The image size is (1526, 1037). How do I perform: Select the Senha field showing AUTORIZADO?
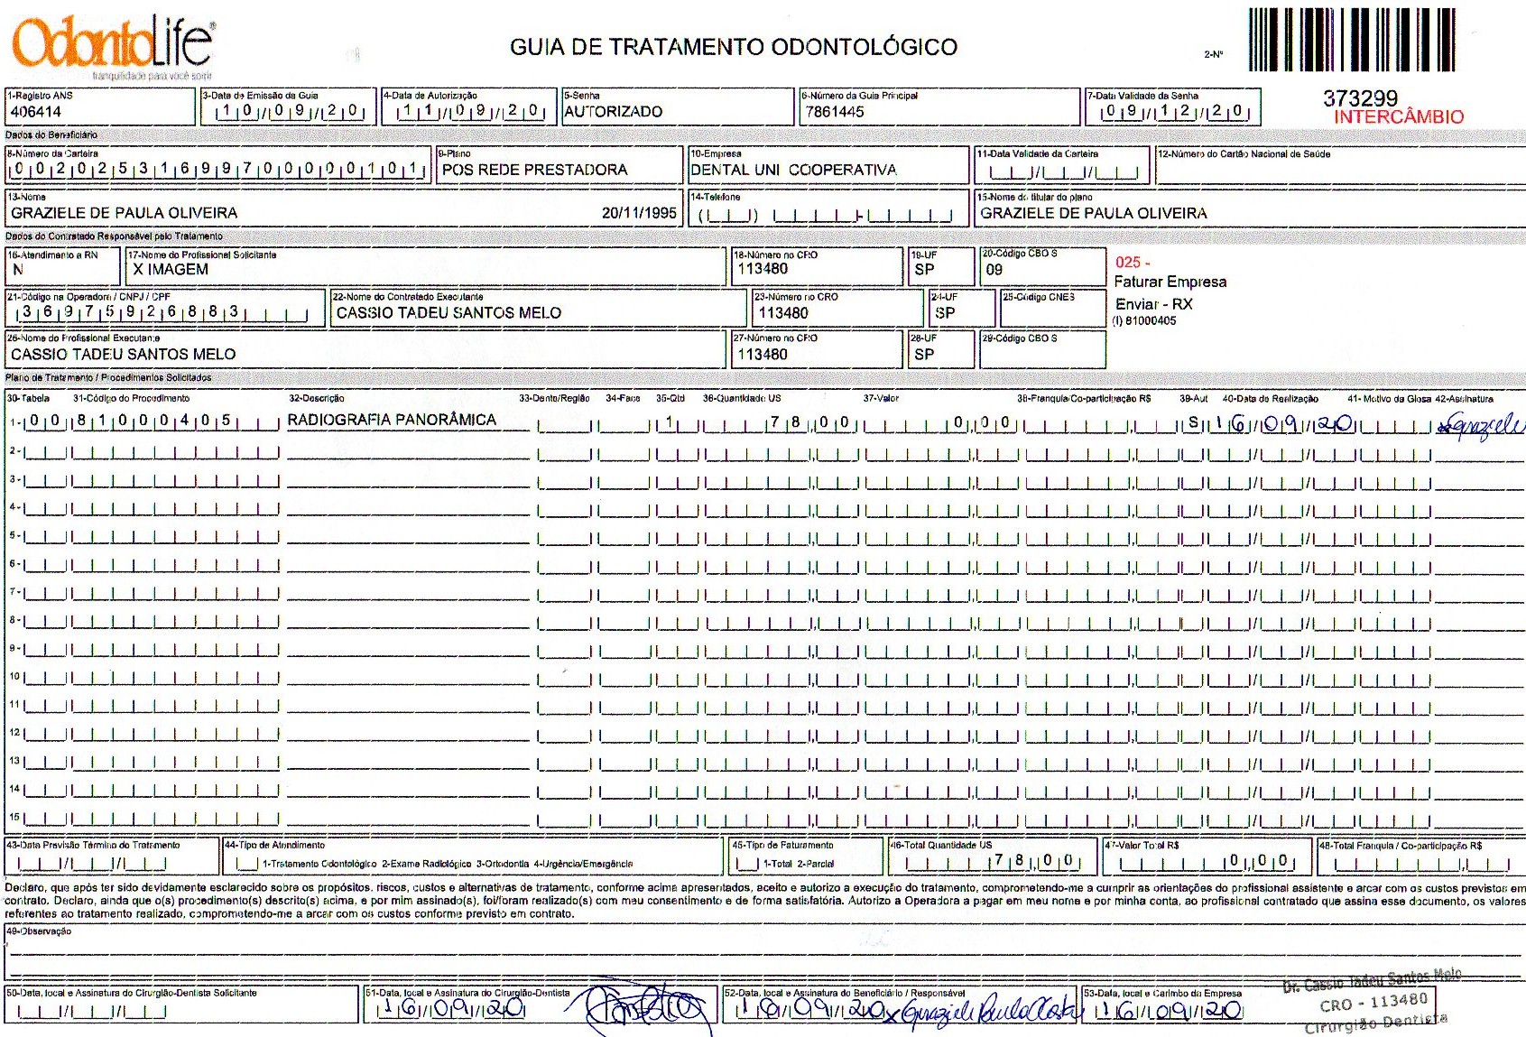pos(677,106)
